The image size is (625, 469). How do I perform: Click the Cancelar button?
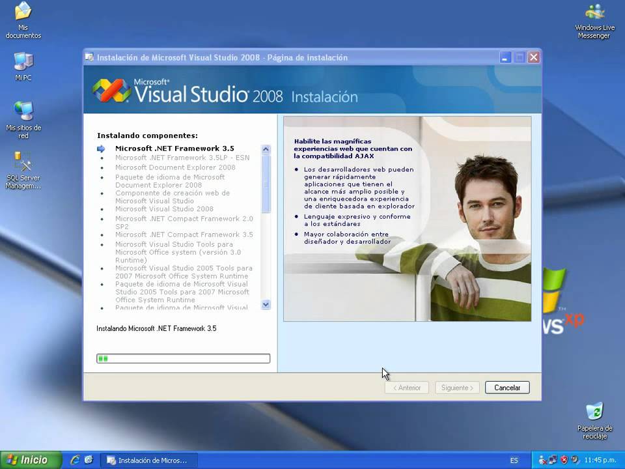point(507,388)
